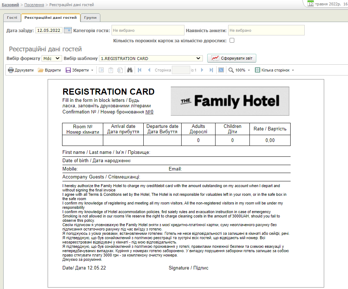Expand the Вибір формату dropdown
This screenshot has width=348, height=289.
click(x=52, y=59)
